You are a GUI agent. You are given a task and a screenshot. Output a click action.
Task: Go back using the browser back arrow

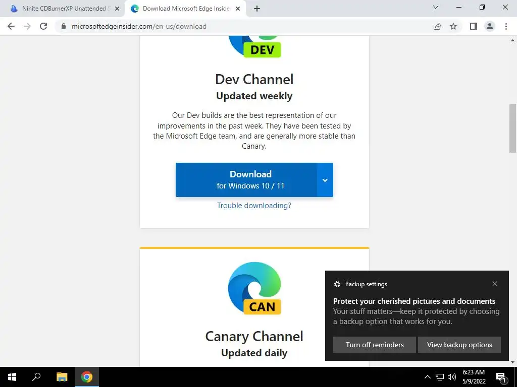coord(11,26)
